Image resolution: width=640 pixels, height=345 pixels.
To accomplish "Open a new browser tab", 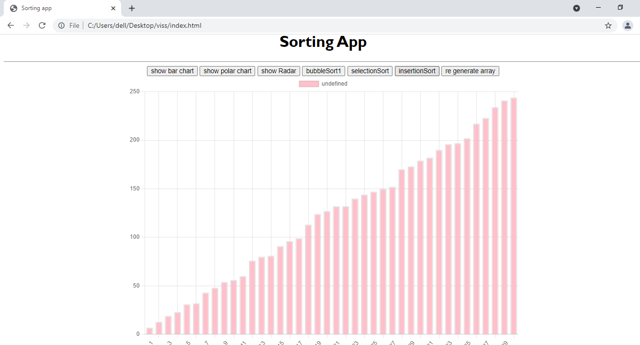I will [x=132, y=8].
